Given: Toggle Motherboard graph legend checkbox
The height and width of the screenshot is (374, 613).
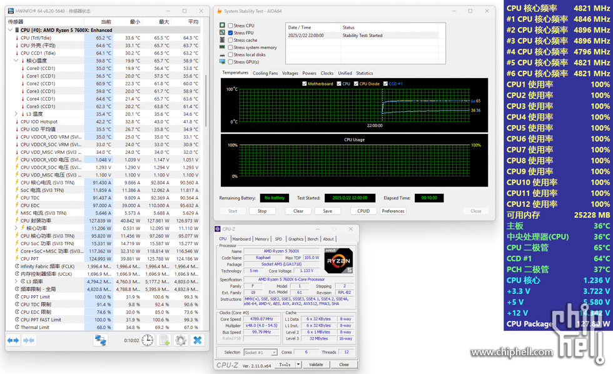Looking at the screenshot, I should (x=304, y=84).
